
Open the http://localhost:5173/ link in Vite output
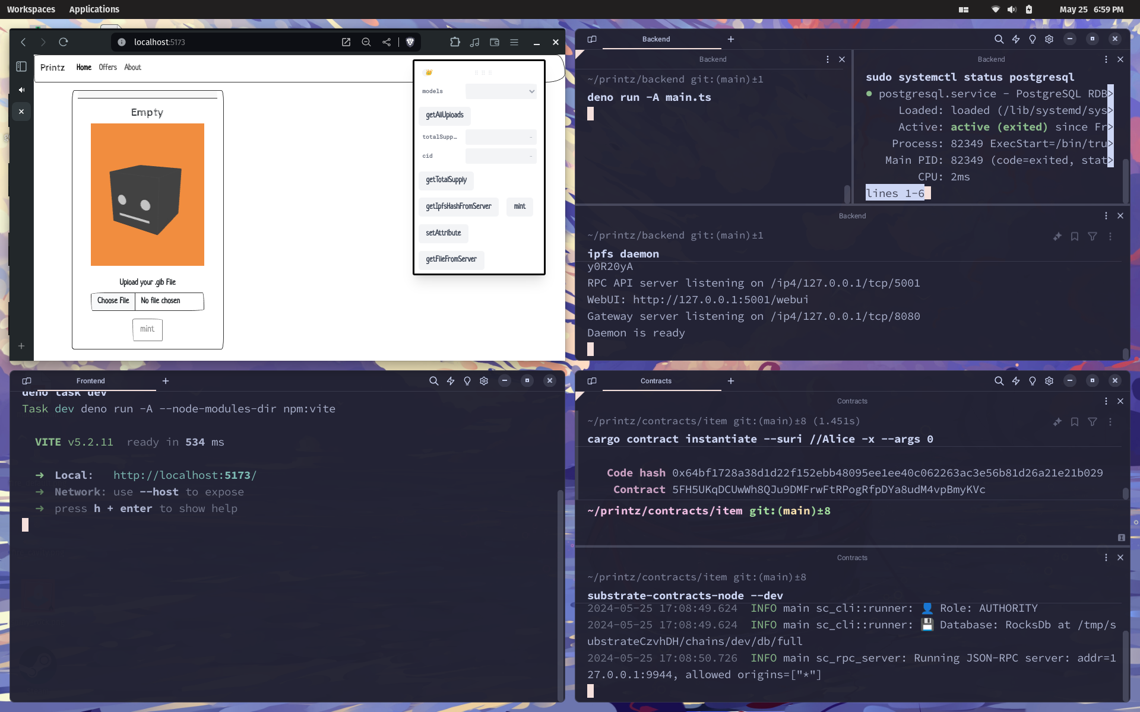point(185,475)
